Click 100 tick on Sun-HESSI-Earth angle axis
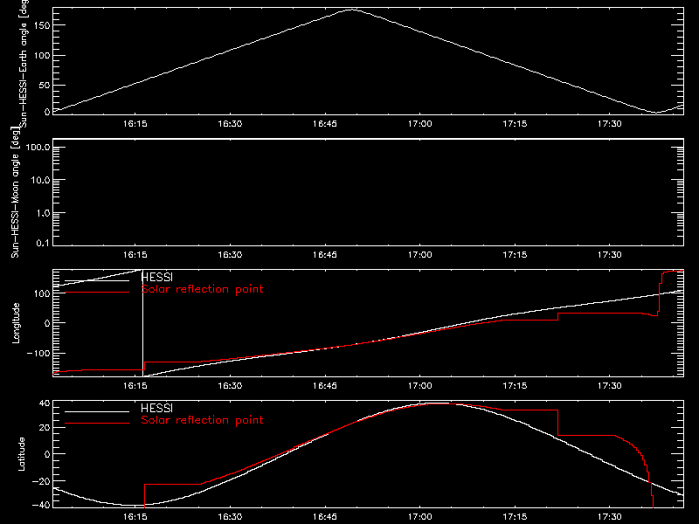This screenshot has height=524, width=699. 42,55
